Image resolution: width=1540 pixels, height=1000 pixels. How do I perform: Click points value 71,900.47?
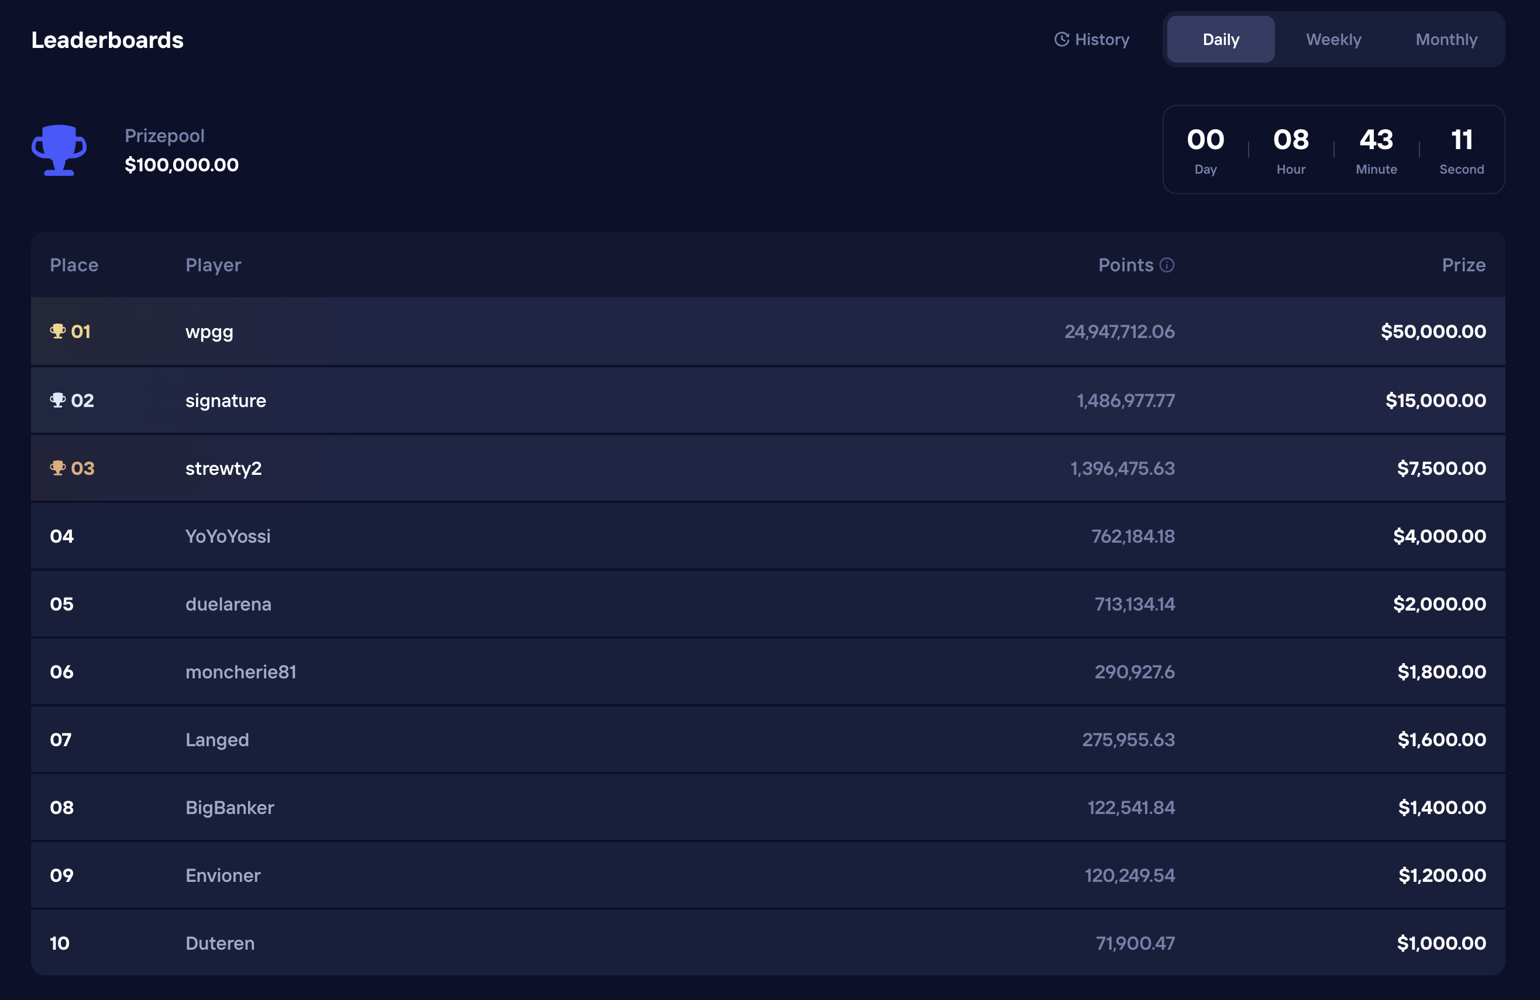point(1135,944)
